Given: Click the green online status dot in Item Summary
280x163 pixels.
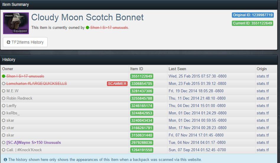Looking at the screenshot, I should click(87, 28).
